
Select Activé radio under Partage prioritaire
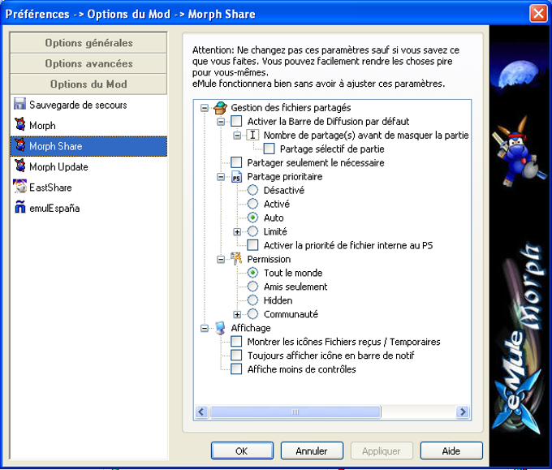[252, 204]
